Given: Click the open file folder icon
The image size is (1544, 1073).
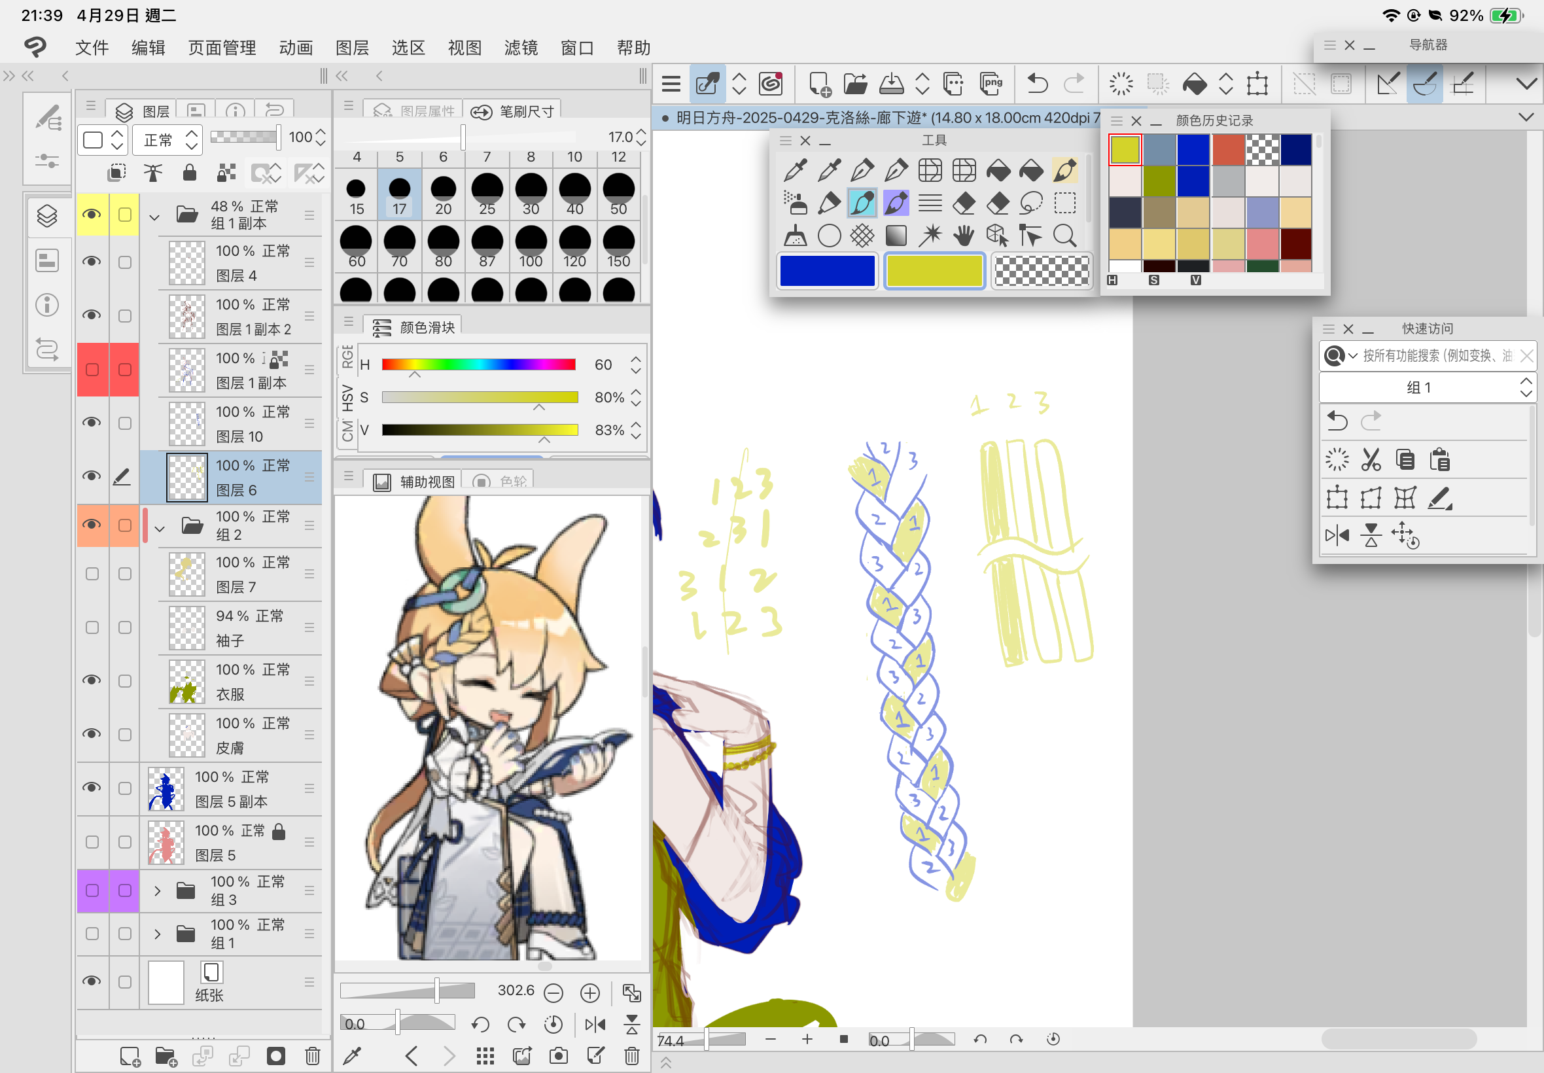Looking at the screenshot, I should 855,84.
